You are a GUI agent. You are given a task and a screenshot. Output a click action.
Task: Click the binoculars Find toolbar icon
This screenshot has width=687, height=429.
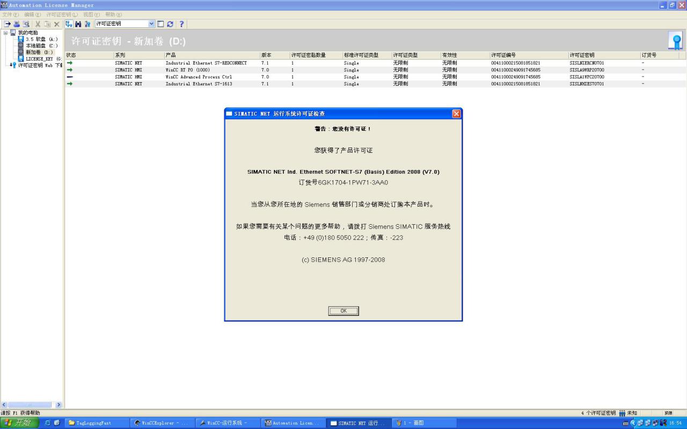point(78,24)
